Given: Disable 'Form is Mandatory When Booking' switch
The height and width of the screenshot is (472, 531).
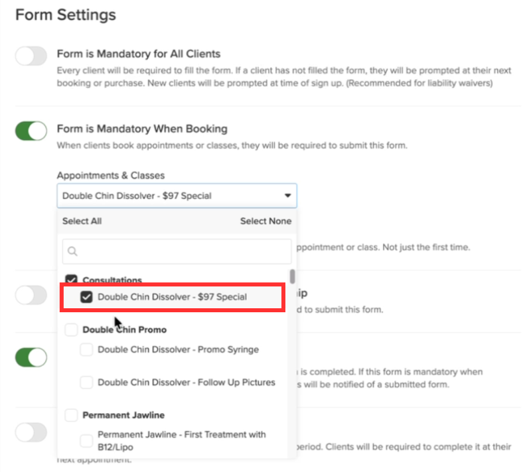Looking at the screenshot, I should pyautogui.click(x=31, y=131).
